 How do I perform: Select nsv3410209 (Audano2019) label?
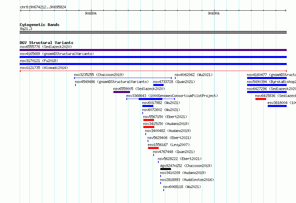(183, 173)
